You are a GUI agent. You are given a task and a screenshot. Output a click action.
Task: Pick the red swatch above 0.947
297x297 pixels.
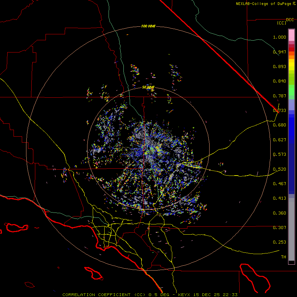click(x=291, y=49)
